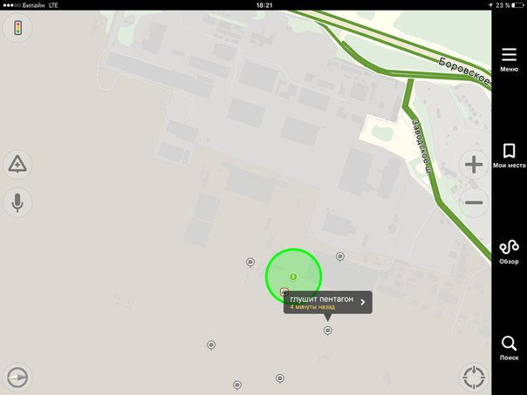The height and width of the screenshot is (395, 527).
Task: Zoom in with the plus button
Action: pyautogui.click(x=474, y=165)
